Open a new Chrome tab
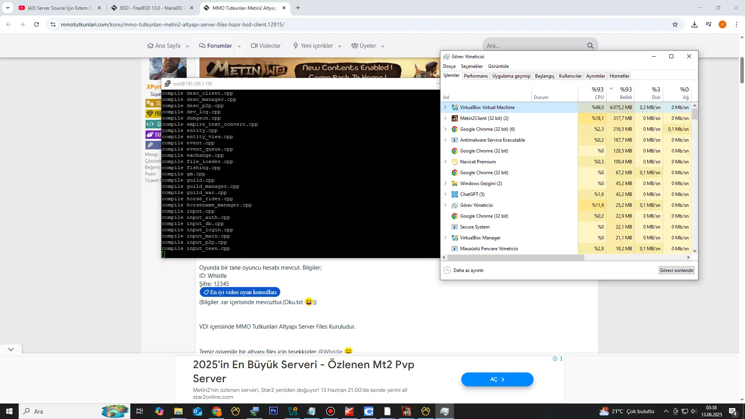The height and width of the screenshot is (419, 745). (x=298, y=8)
